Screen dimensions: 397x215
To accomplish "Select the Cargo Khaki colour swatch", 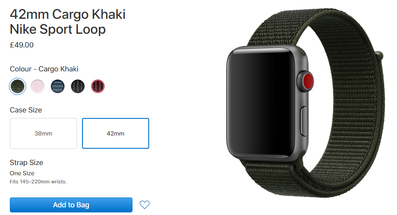I will click(x=18, y=86).
